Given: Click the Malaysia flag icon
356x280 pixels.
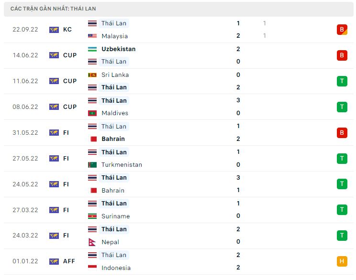Looking at the screenshot, I should (92, 36).
